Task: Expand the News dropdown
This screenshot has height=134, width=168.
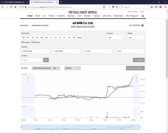Action: (130, 51)
